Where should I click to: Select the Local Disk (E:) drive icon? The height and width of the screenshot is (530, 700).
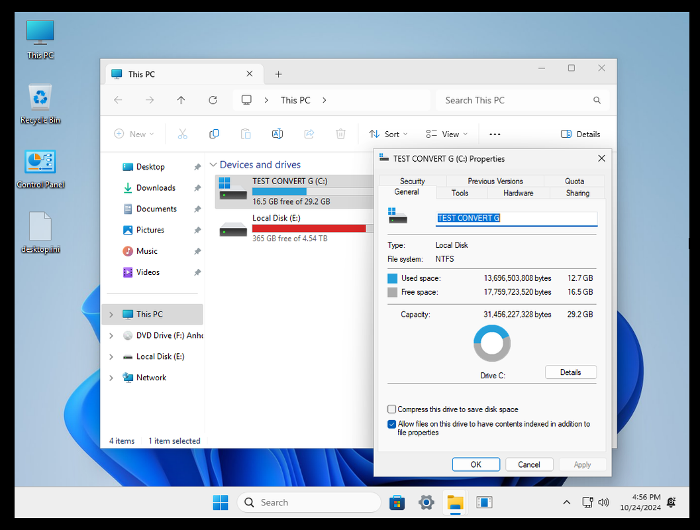[x=232, y=229]
